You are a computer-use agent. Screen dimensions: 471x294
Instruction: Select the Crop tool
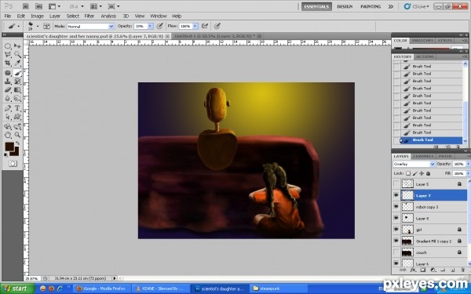tap(8, 63)
